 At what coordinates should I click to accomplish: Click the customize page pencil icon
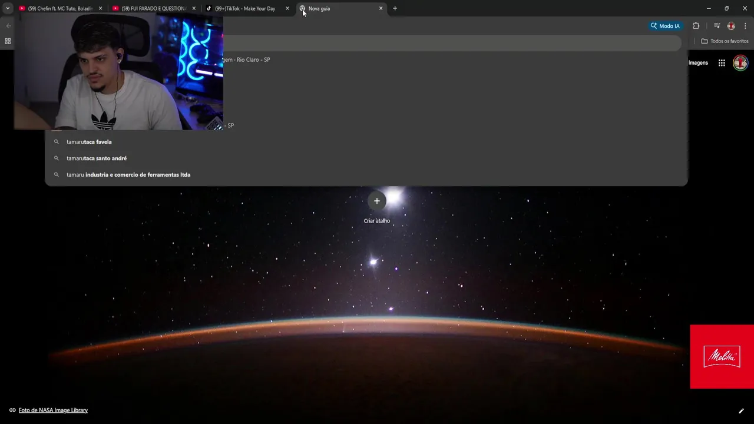741,411
